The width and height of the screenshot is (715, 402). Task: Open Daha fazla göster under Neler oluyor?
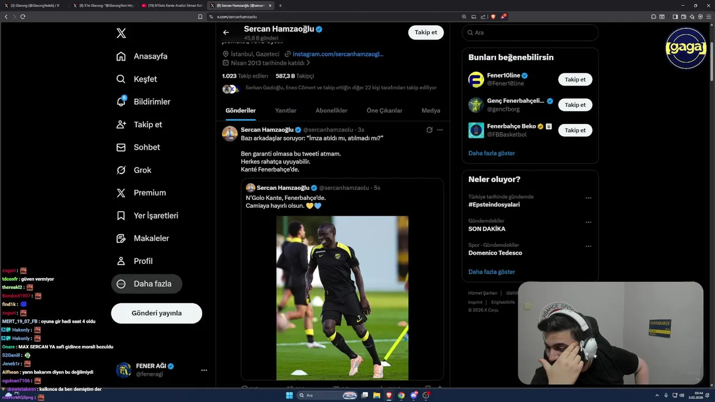[492, 272]
